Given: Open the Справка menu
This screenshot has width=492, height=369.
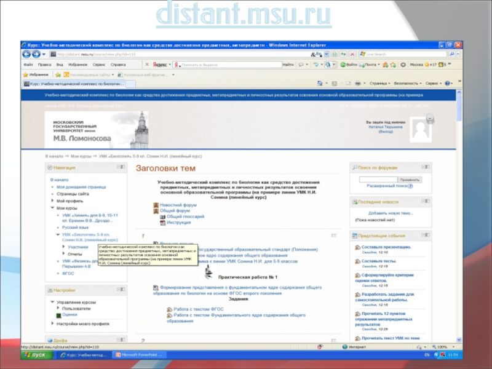Looking at the screenshot, I should tap(118, 65).
